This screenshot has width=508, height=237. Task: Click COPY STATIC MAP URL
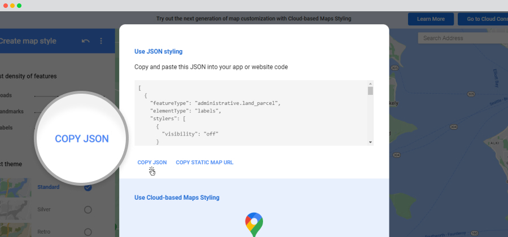tap(204, 163)
